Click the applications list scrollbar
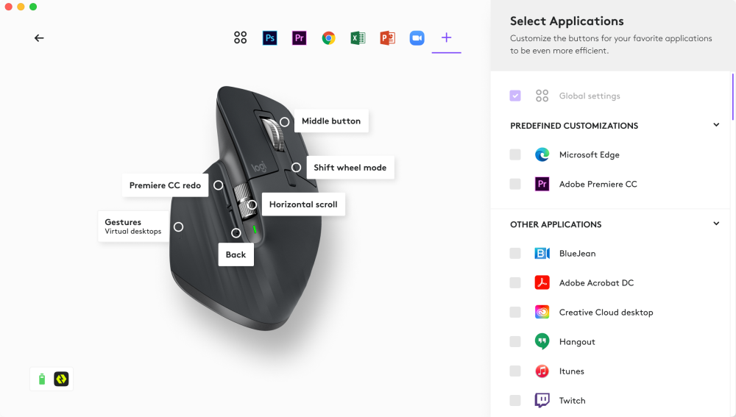This screenshot has width=736, height=417. tap(732, 96)
